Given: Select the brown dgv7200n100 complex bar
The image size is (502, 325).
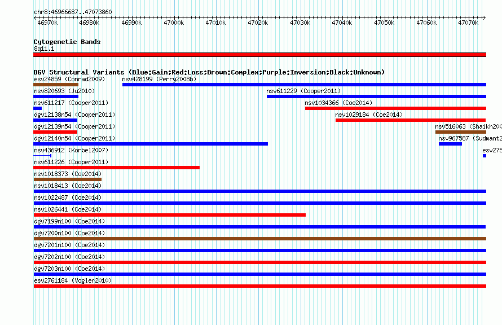Looking at the screenshot, I should 259,239.
